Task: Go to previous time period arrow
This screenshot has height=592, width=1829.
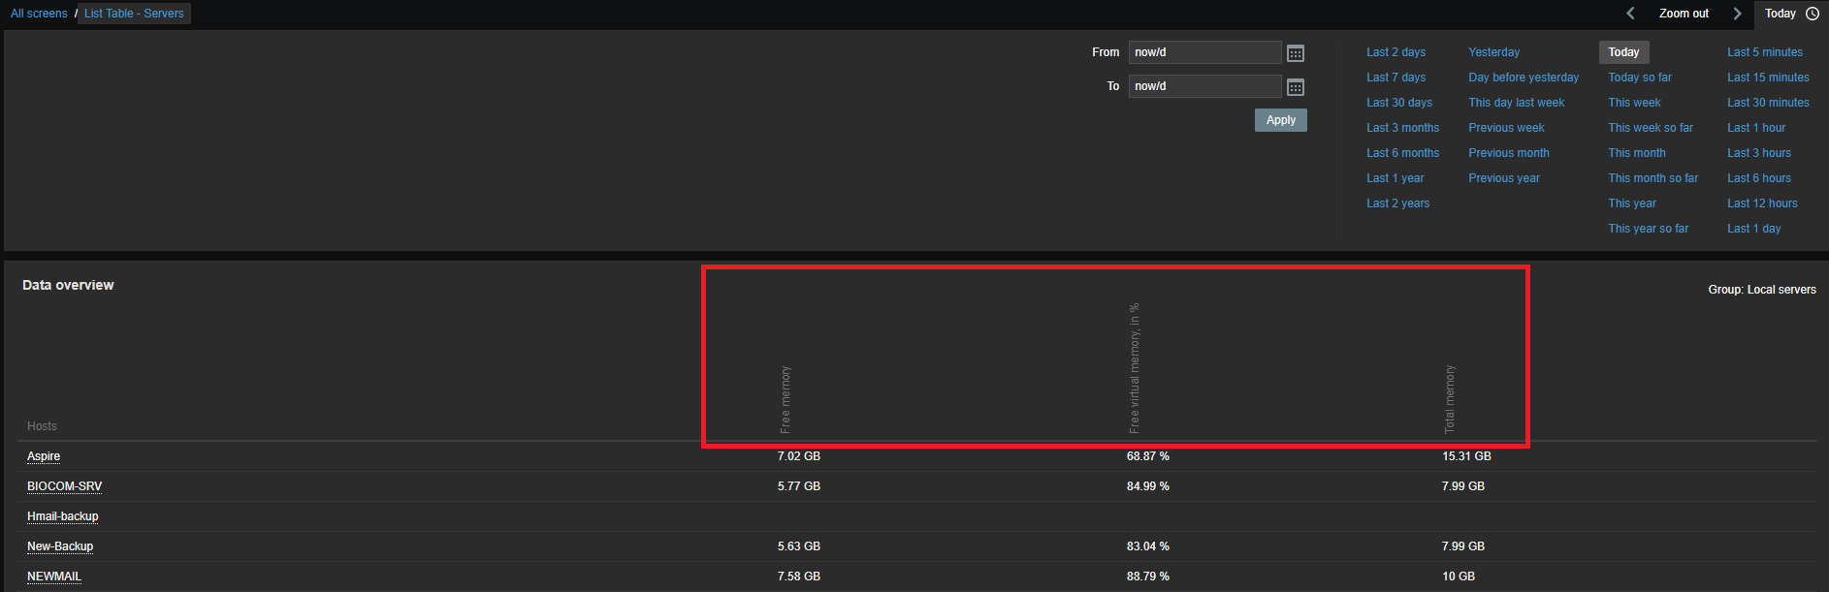Action: coord(1630,14)
